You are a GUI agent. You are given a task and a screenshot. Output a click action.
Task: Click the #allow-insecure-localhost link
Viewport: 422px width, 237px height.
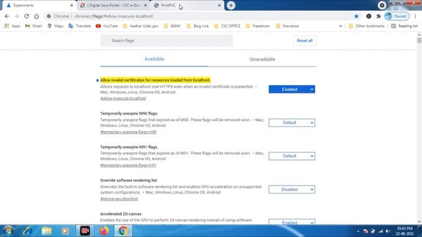click(x=123, y=98)
